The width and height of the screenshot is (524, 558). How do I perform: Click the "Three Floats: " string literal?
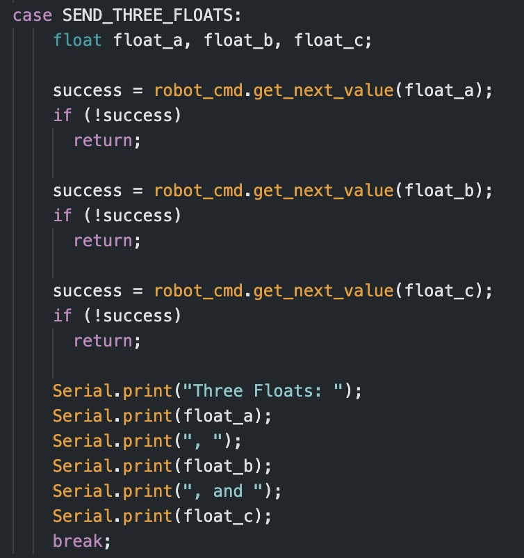coord(263,391)
